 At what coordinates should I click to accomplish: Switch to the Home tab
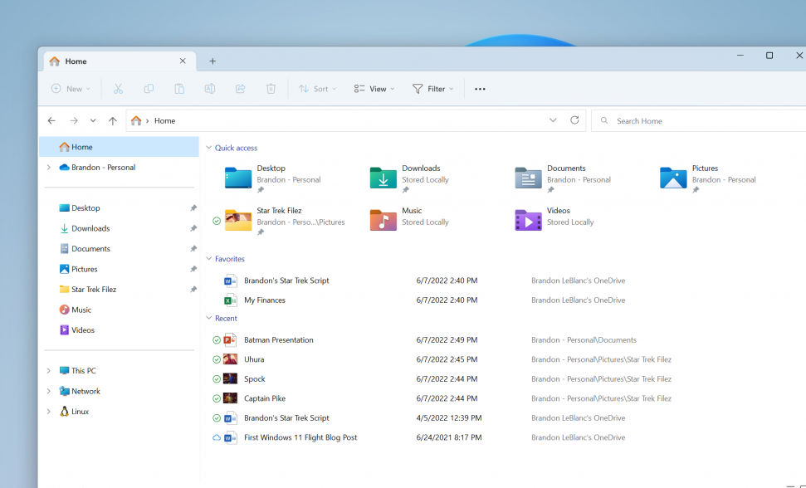coord(75,61)
